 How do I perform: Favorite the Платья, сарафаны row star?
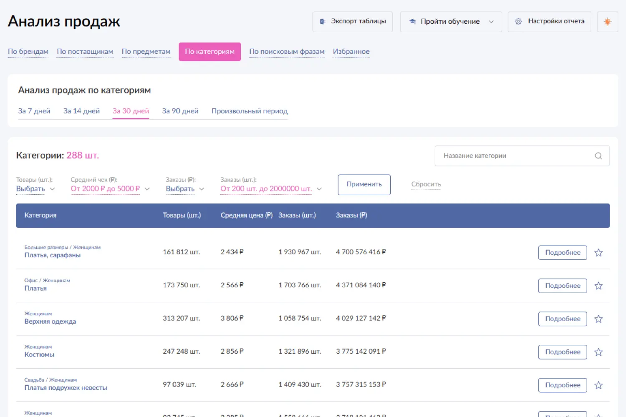598,253
